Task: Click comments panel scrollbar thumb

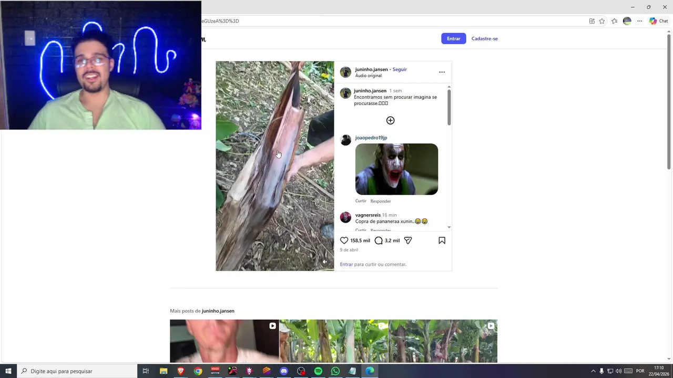Action: pos(449,107)
